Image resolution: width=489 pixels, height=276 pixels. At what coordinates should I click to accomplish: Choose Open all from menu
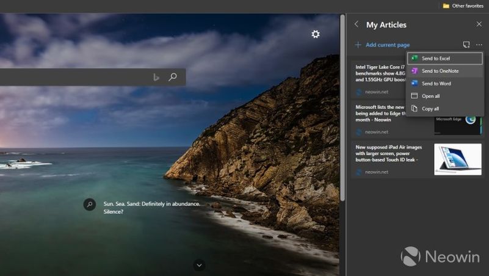point(445,96)
